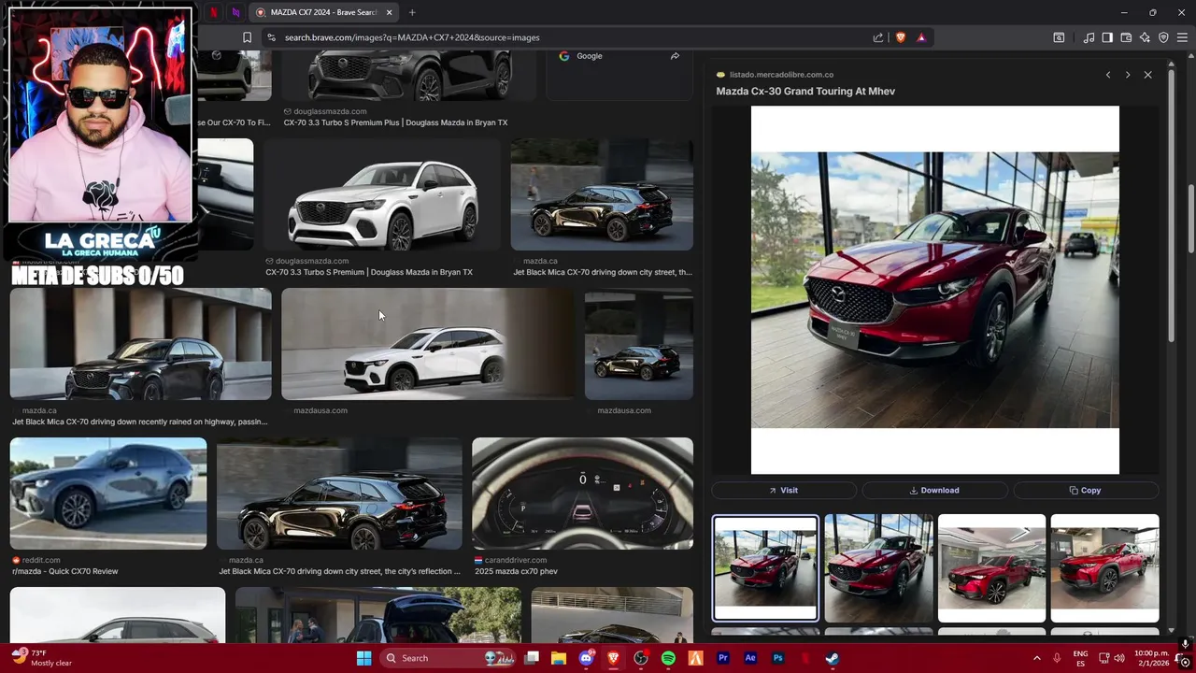This screenshot has width=1196, height=673.
Task: Select the third red Mazda showroom thumbnail
Action: coord(991,568)
